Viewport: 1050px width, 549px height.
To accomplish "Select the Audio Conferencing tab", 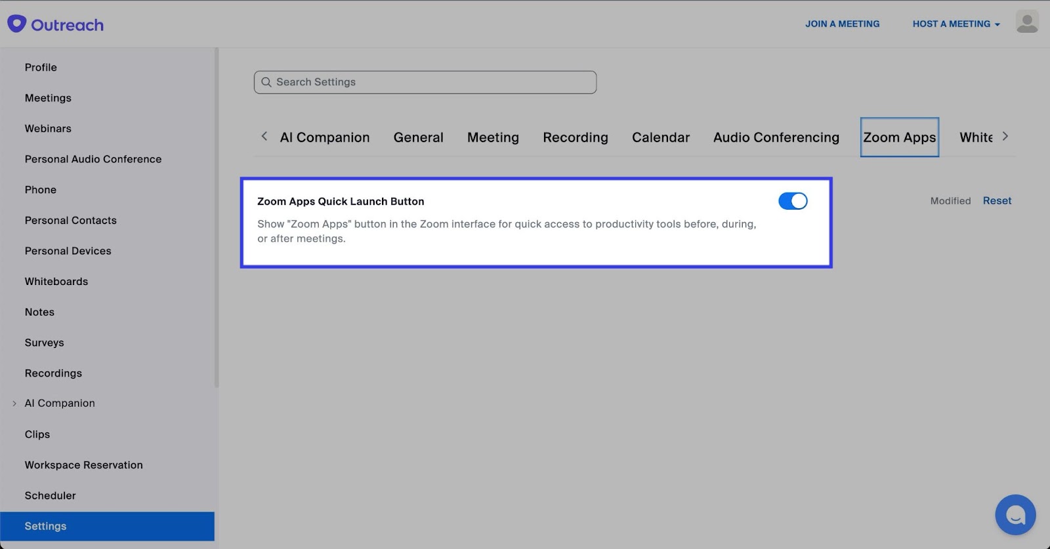I will 776,138.
